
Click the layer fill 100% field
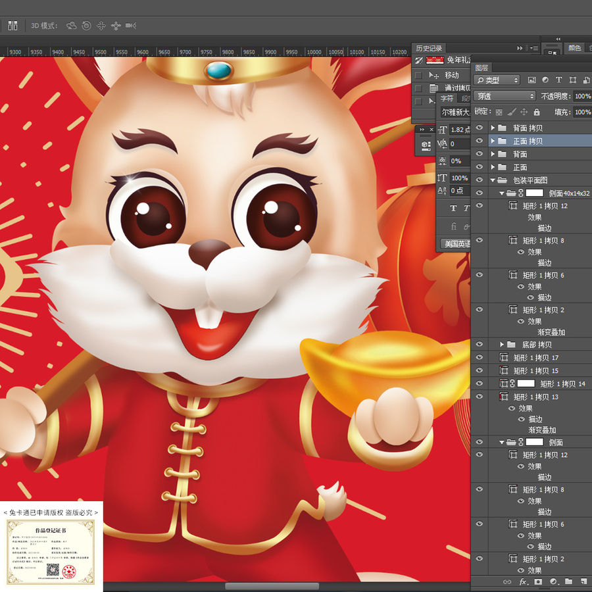coord(583,112)
